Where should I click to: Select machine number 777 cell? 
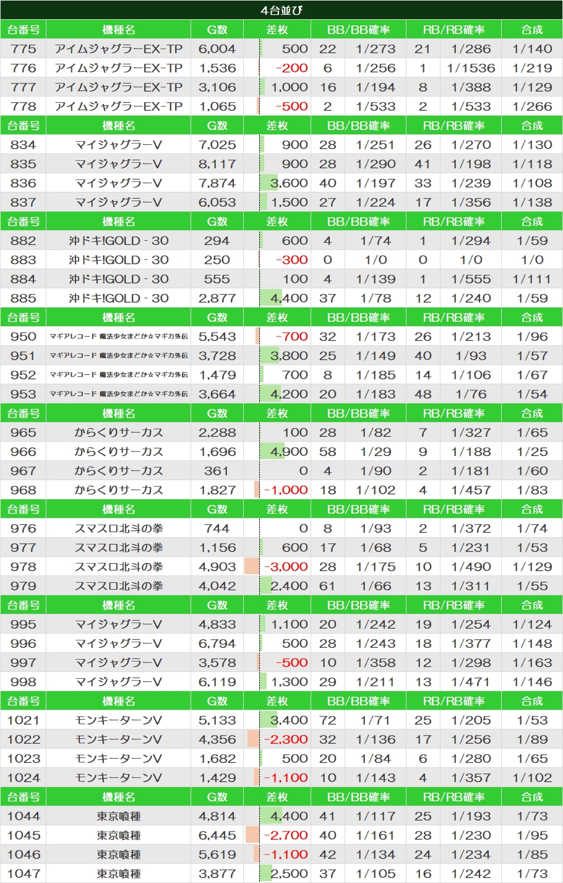click(24, 87)
